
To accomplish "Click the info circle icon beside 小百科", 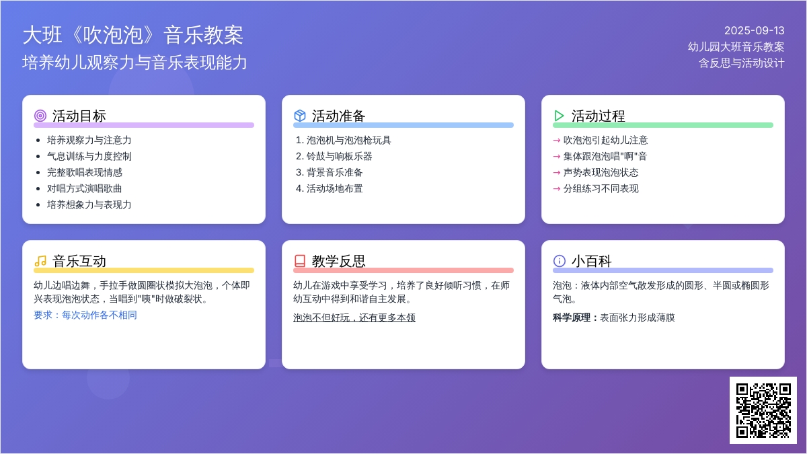I will (x=560, y=261).
